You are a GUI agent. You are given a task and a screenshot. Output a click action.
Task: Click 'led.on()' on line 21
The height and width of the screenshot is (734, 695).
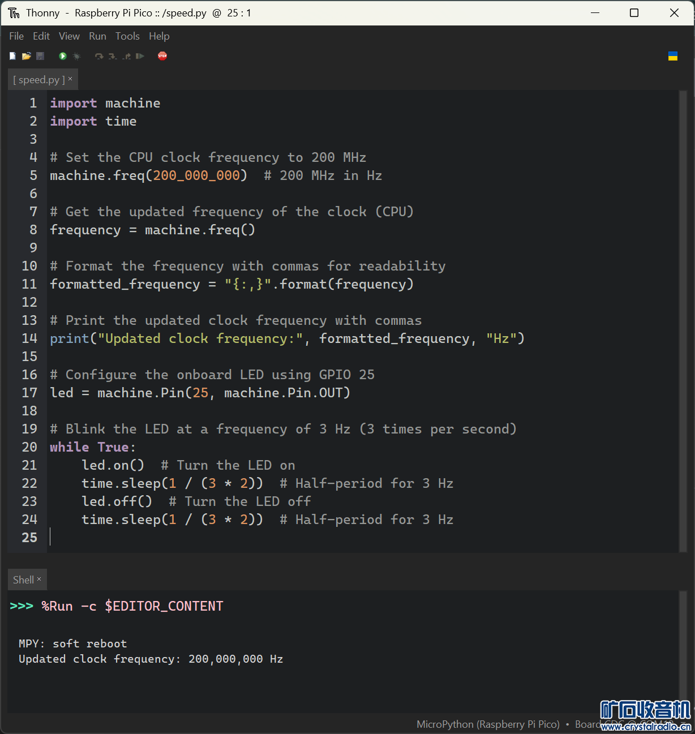point(113,465)
